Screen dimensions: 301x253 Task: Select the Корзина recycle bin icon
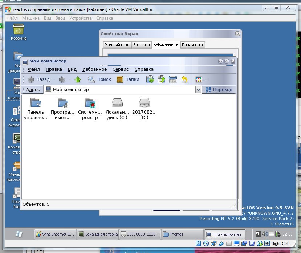point(19,32)
